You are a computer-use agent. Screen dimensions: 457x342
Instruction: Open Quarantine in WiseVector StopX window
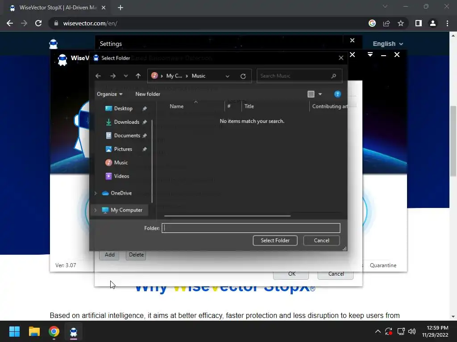[x=383, y=265]
